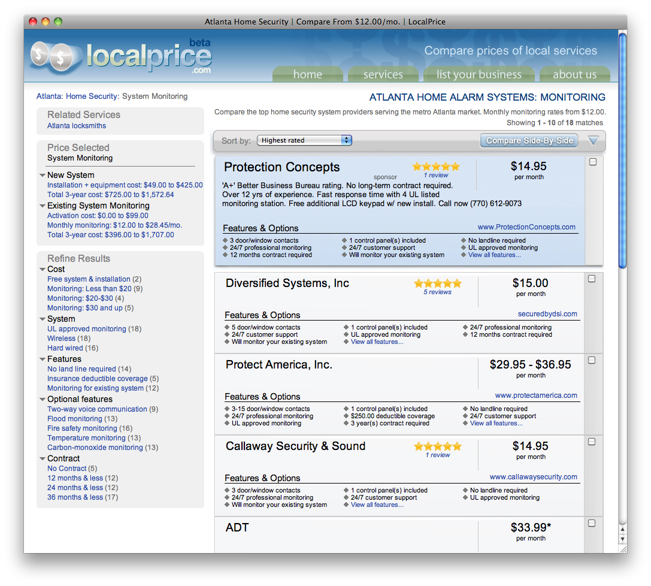651x586 pixels.
Task: Collapse the Contract refine group
Action: 43,458
